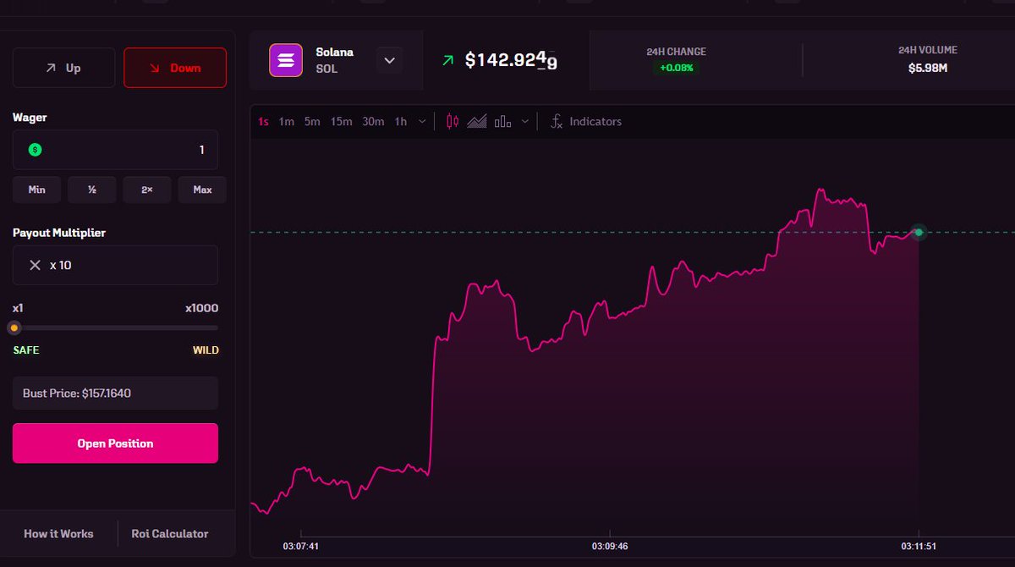Open the Solana asset selector chevron
This screenshot has height=567, width=1015.
click(x=389, y=60)
